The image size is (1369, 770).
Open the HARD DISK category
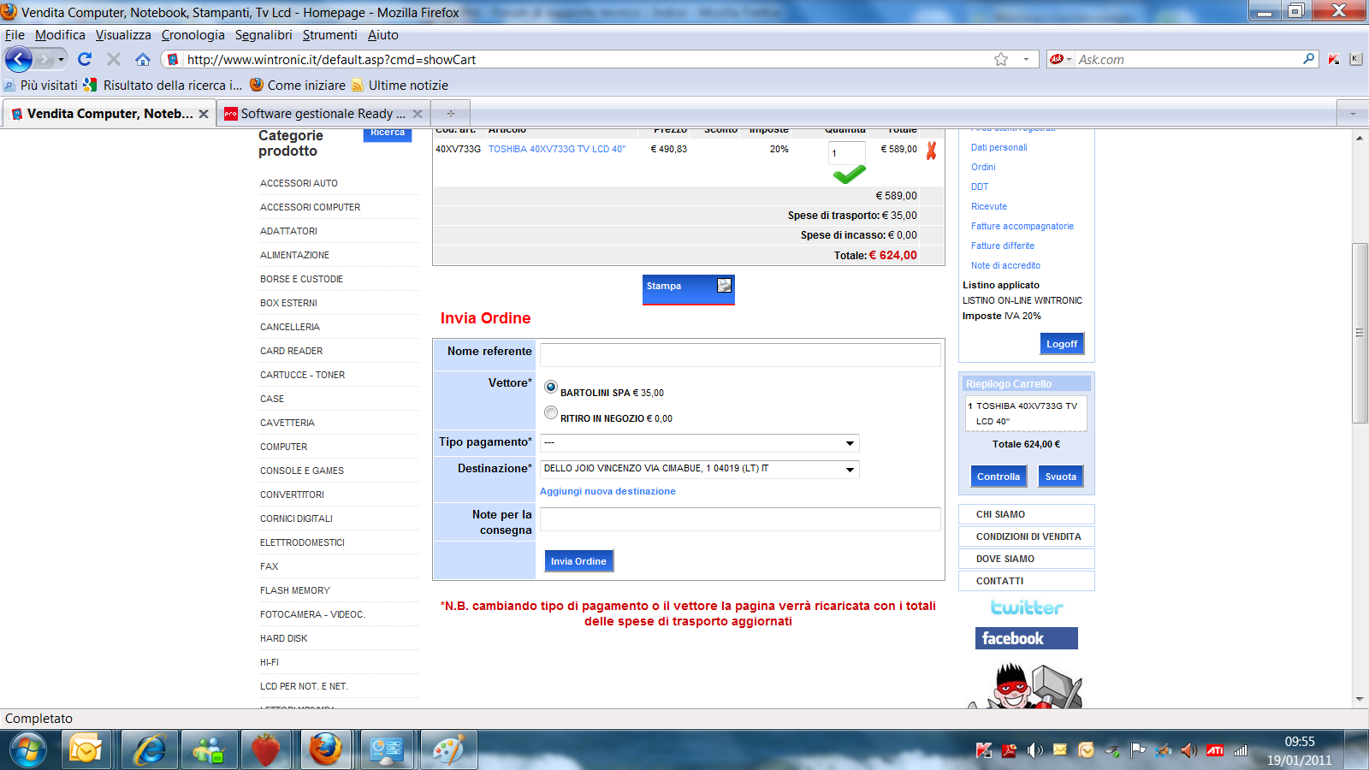pyautogui.click(x=283, y=638)
